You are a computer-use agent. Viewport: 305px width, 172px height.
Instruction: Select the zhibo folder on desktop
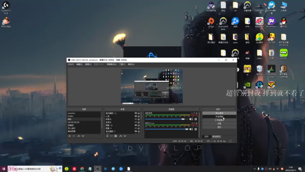[259, 54]
